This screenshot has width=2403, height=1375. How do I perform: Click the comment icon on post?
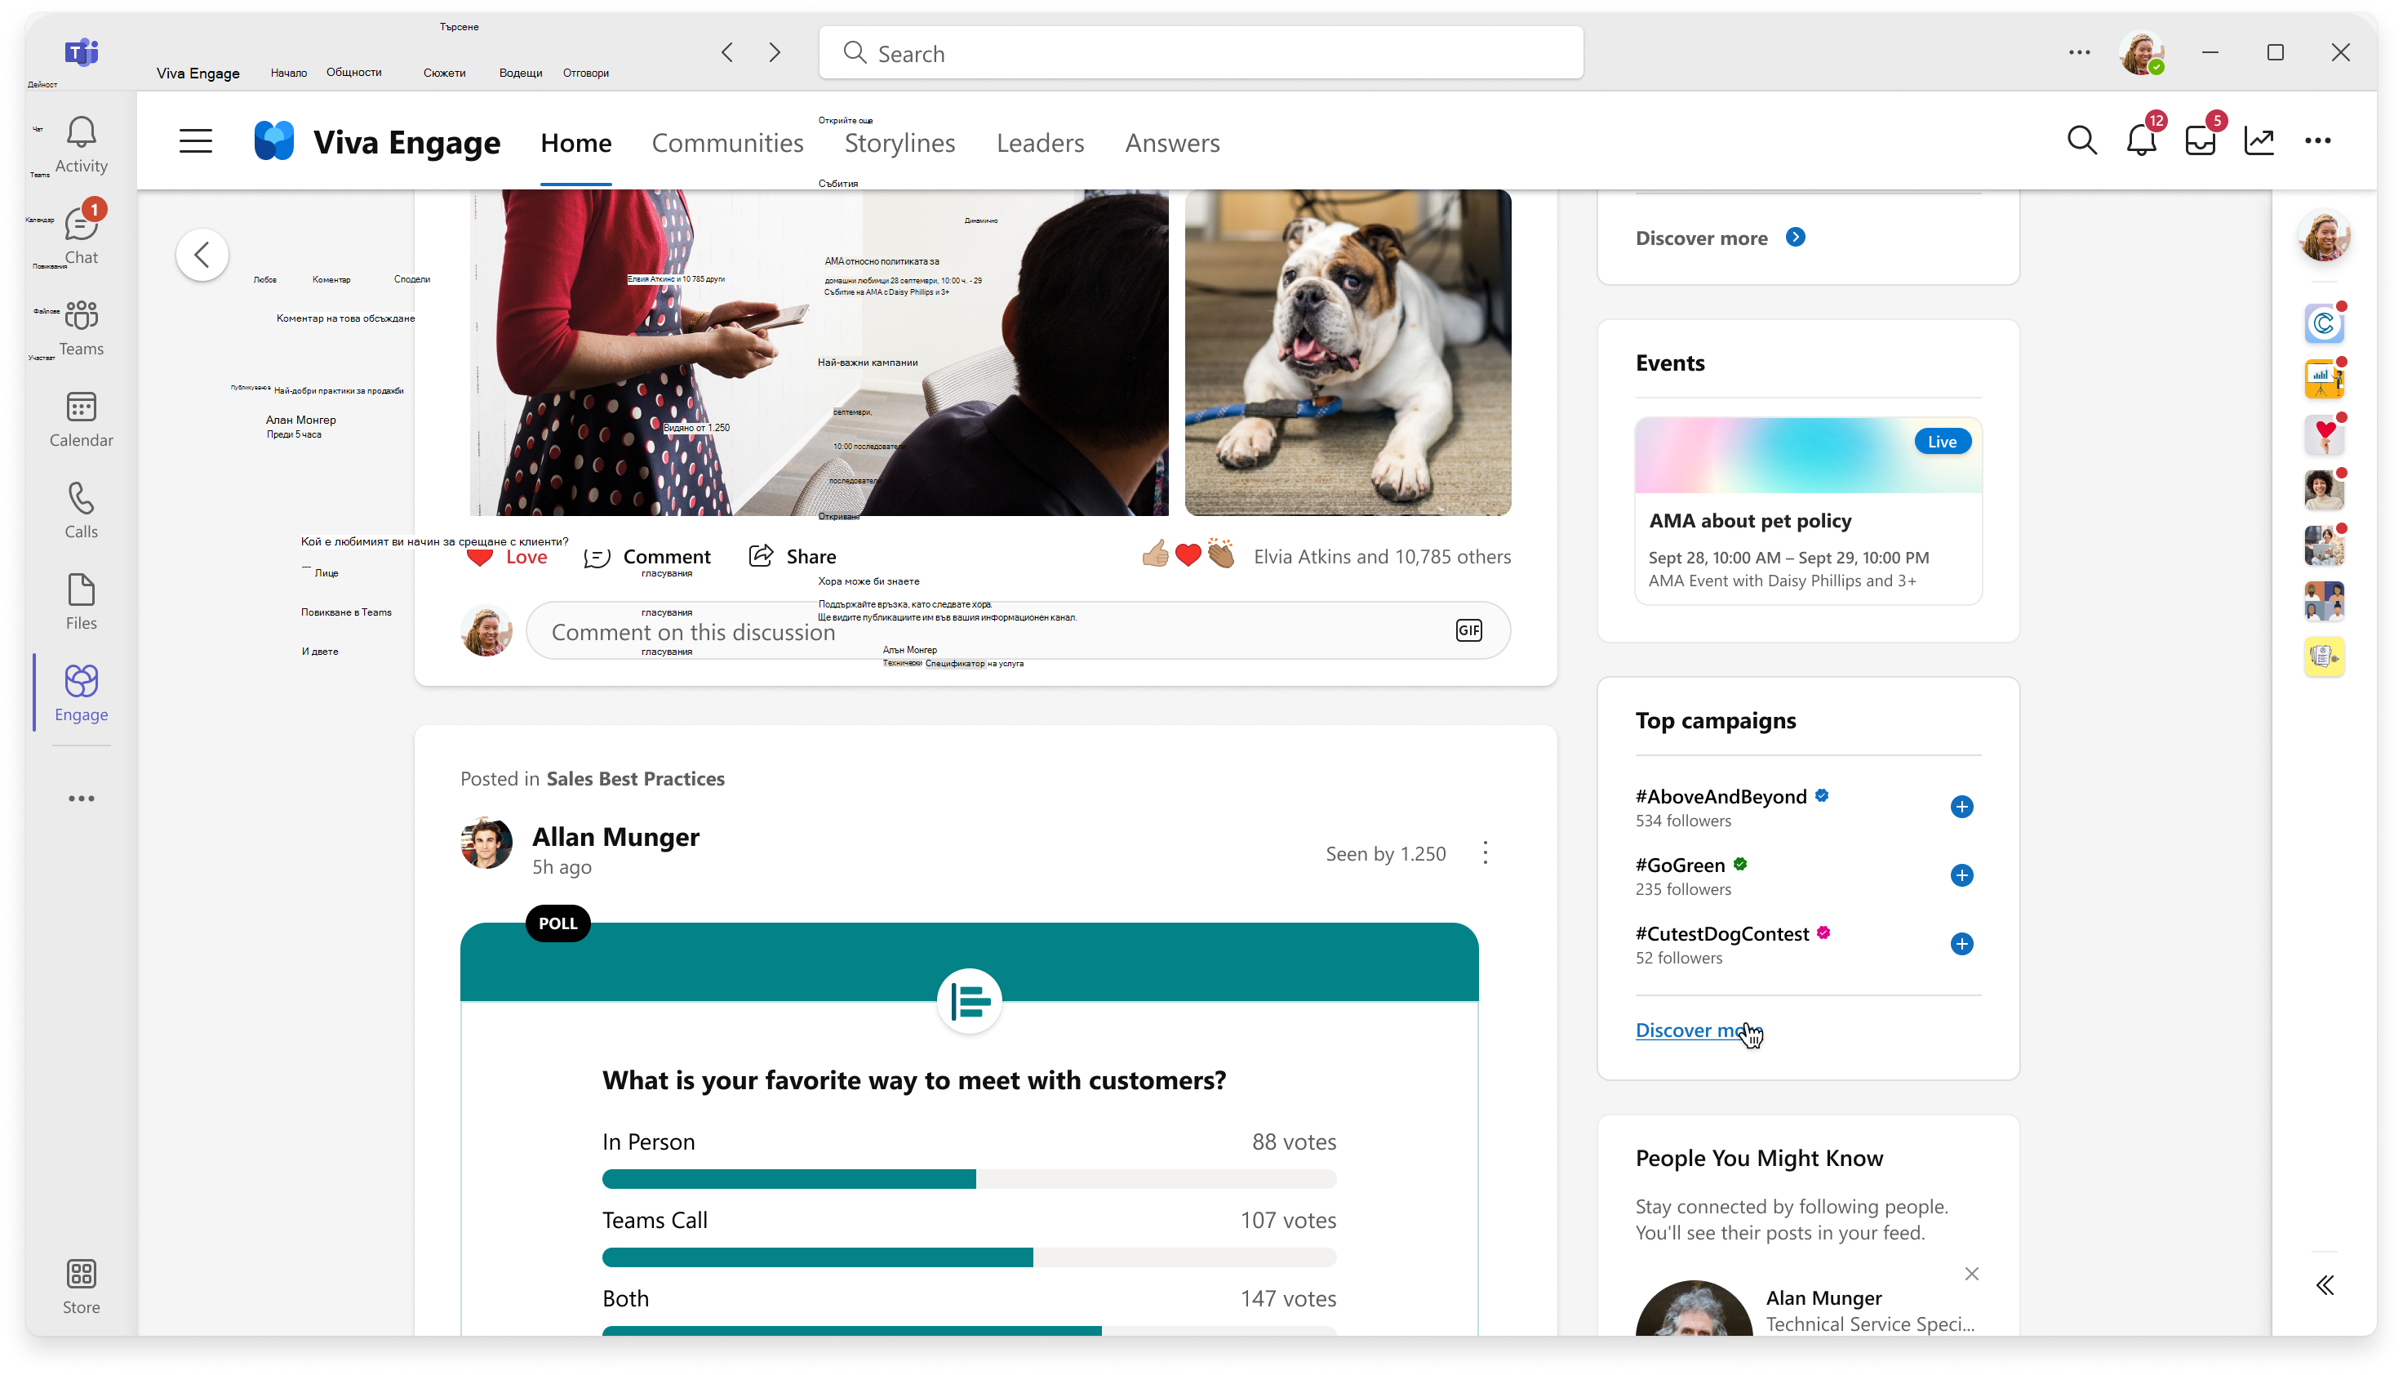click(596, 554)
